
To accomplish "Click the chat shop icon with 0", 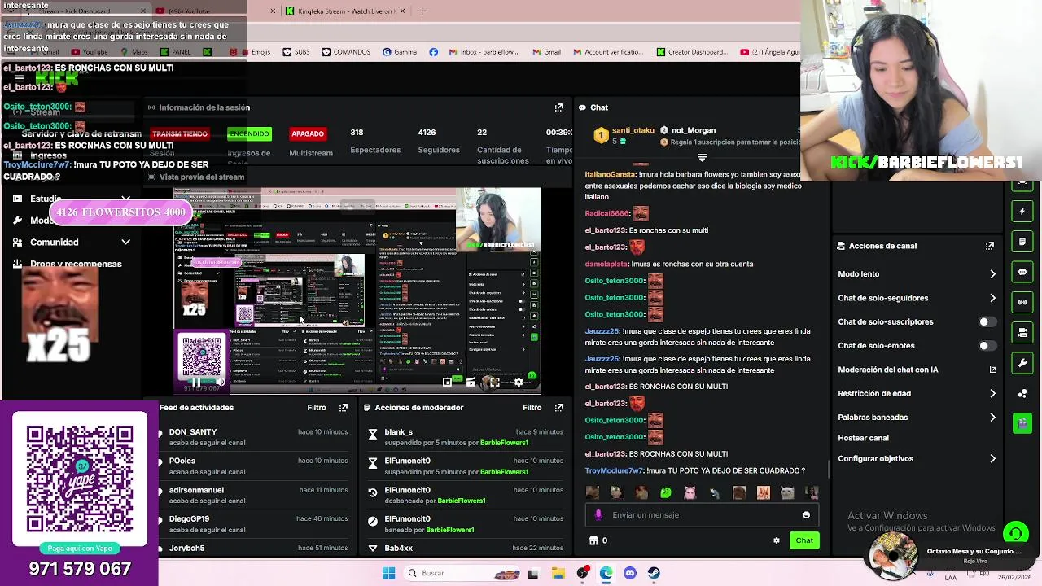I will 598,540.
